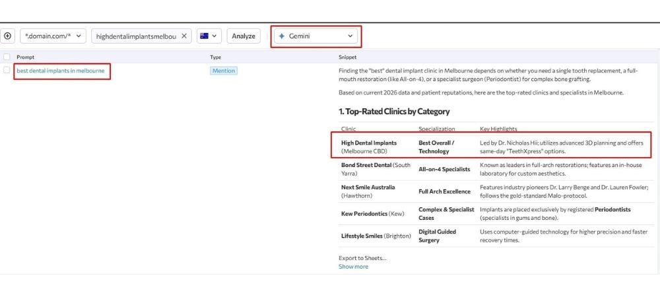Viewport: 660px width, 305px height.
Task: Click the registered Periodontists highlights text
Action: point(555,214)
